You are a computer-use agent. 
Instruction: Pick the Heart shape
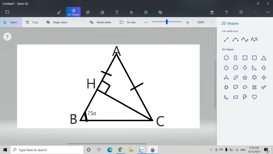point(254,97)
